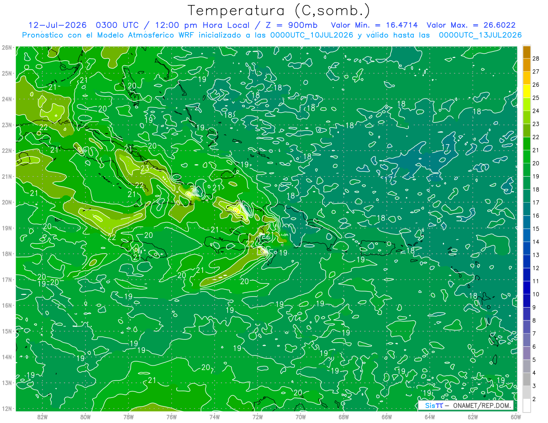Viewport: 548px width, 423px height.
Task: Click the title "Temperatura (C,somb.)"
Action: point(279,10)
